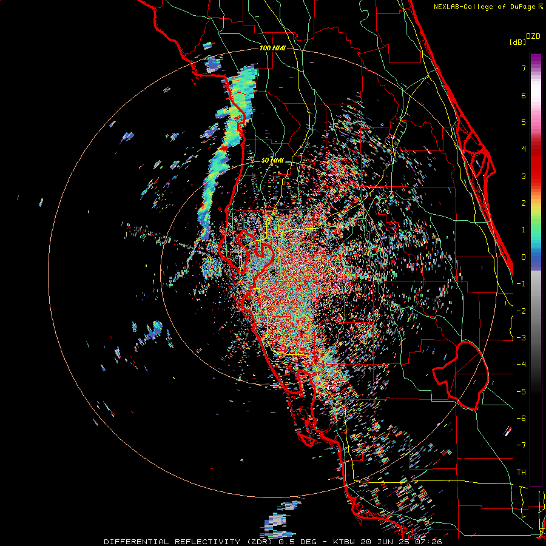Click the 1 dB tick on color scale
This screenshot has width=546, height=546.
pyautogui.click(x=524, y=230)
